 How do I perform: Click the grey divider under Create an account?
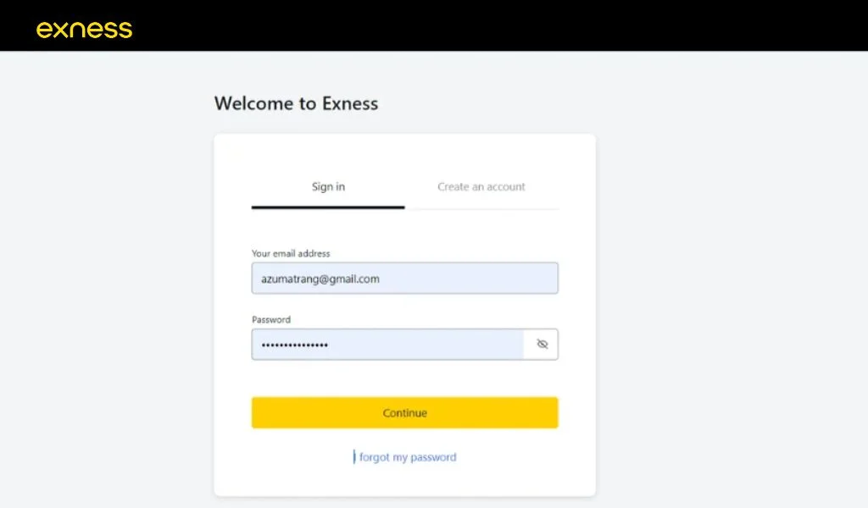[x=481, y=208]
